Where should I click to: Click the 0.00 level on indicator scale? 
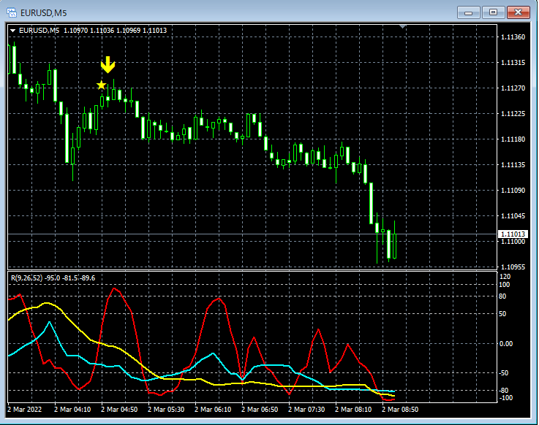pos(505,344)
